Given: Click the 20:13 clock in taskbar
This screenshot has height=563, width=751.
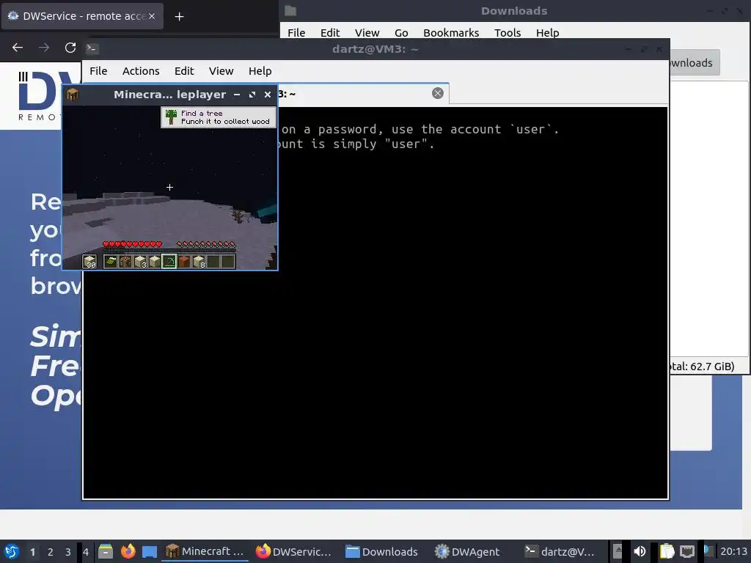Looking at the screenshot, I should (733, 551).
